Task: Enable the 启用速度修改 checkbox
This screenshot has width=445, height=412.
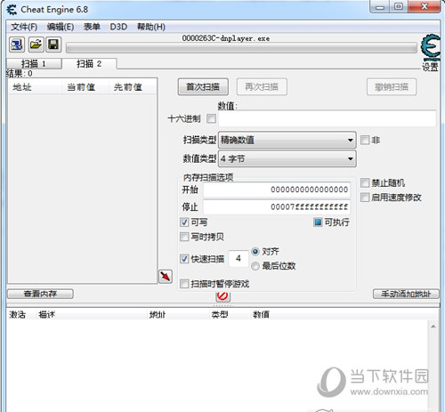Action: (365, 198)
